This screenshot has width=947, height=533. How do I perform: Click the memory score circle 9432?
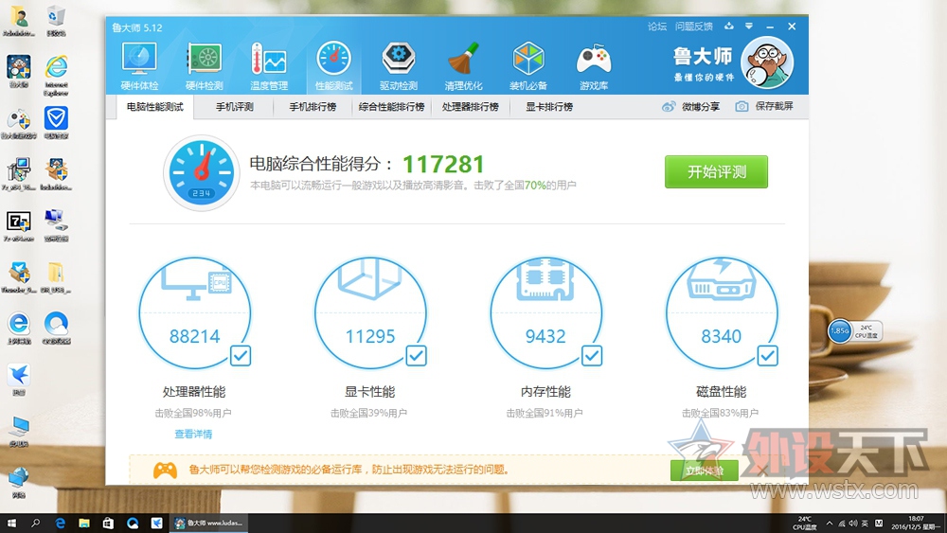pos(546,313)
